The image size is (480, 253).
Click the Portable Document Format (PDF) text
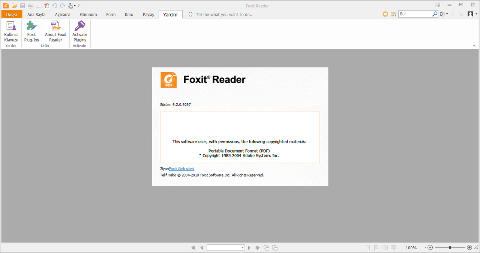click(239, 151)
